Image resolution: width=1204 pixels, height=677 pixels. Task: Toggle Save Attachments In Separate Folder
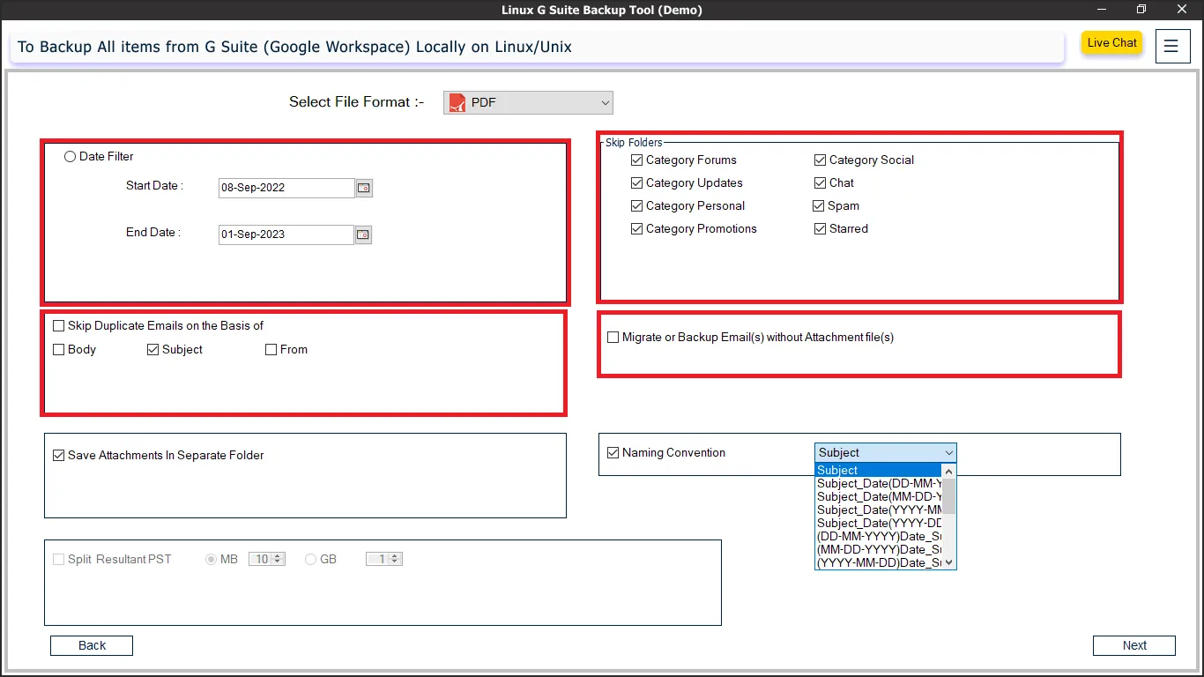(59, 456)
